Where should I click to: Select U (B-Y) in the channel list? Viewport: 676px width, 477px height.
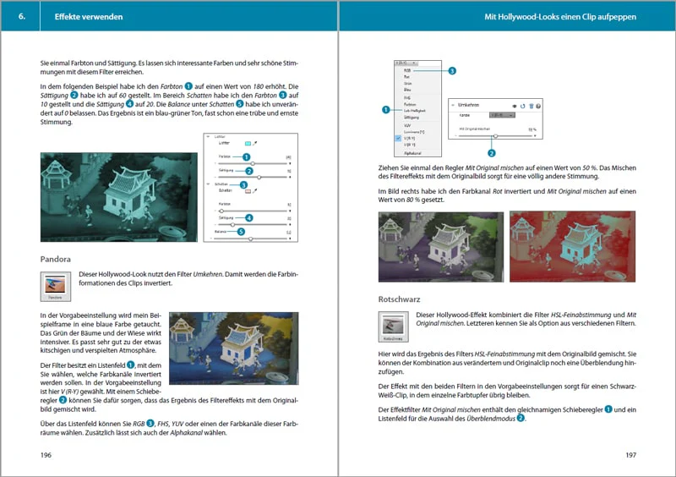tap(409, 145)
